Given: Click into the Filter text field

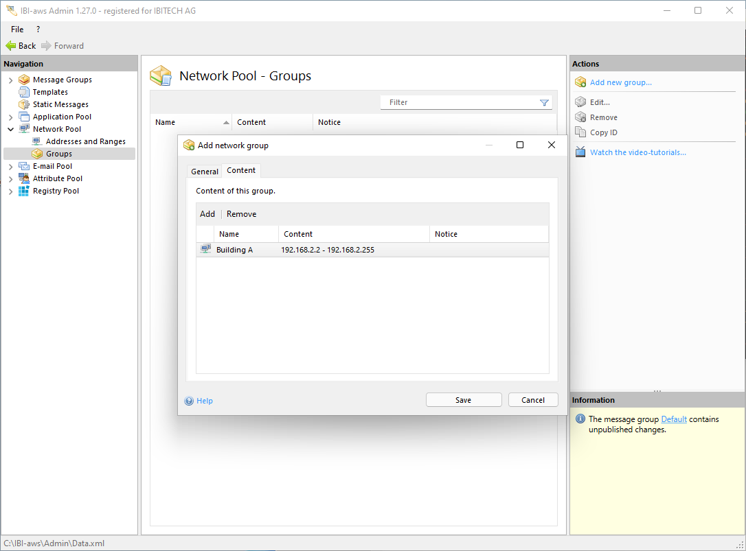Looking at the screenshot, I should pos(460,102).
